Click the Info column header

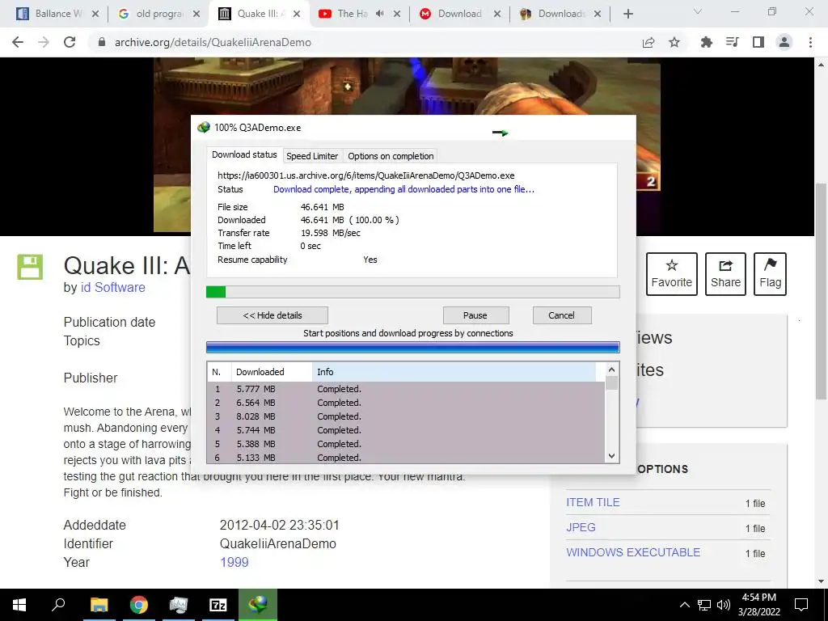(x=454, y=372)
